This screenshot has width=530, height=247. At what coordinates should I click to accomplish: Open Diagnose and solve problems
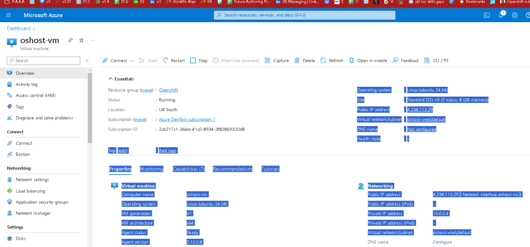pyautogui.click(x=44, y=118)
